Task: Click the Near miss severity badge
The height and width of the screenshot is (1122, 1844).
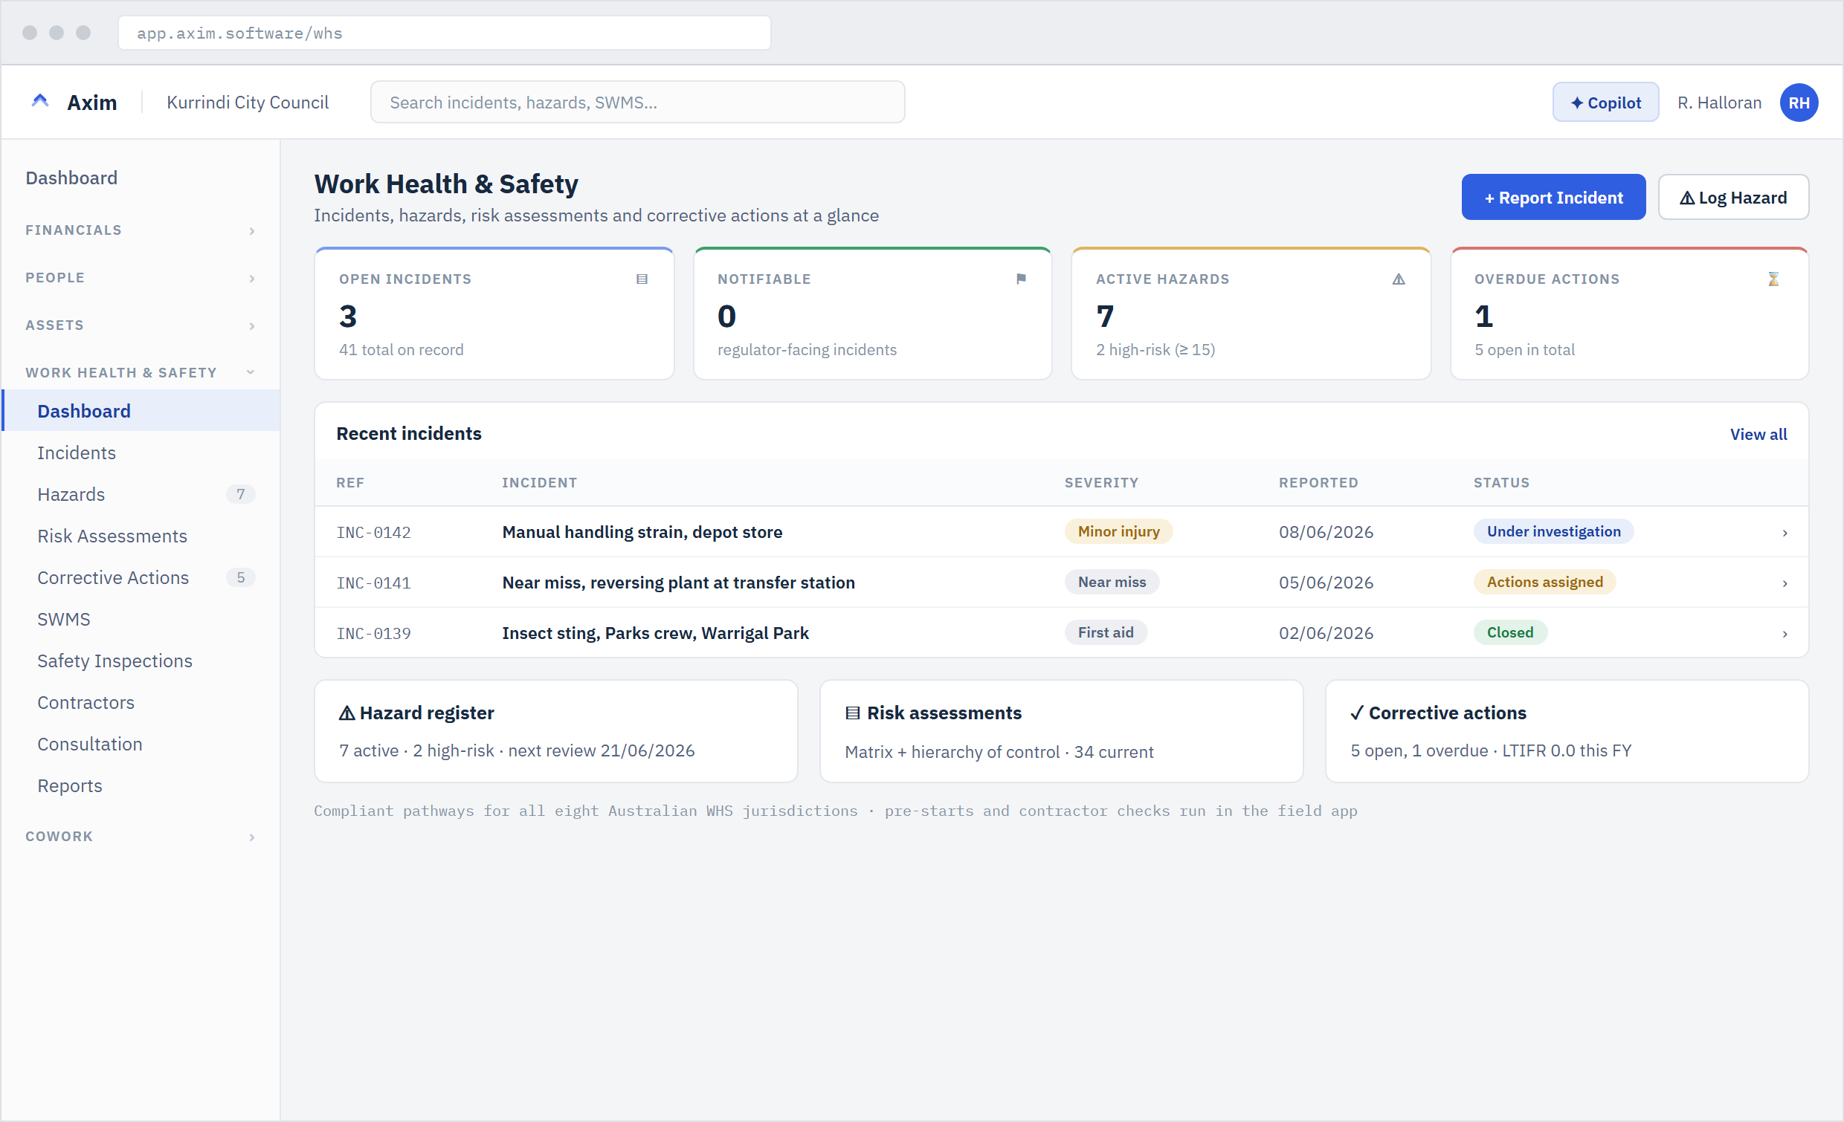Action: pos(1112,583)
